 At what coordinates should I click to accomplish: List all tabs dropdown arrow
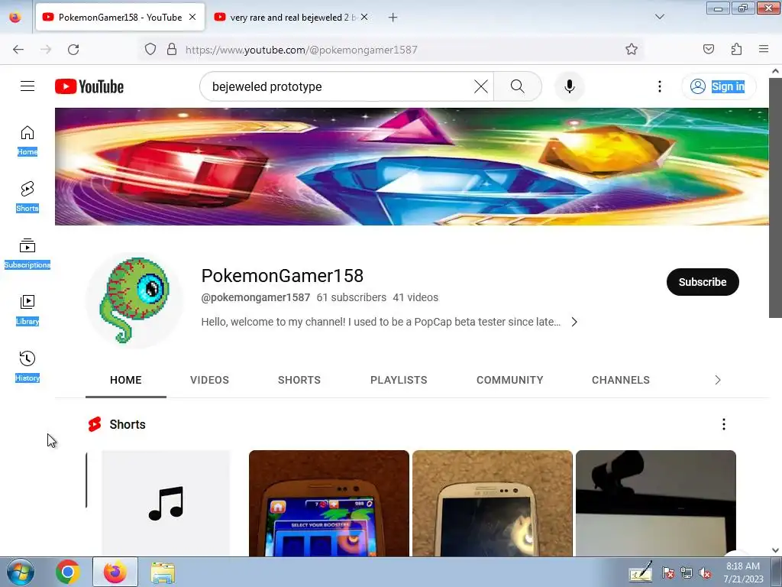[659, 17]
